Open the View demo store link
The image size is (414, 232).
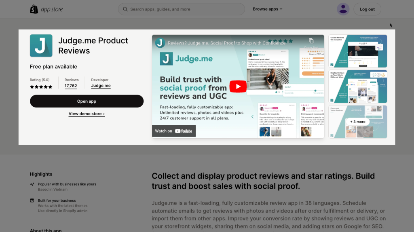click(87, 114)
